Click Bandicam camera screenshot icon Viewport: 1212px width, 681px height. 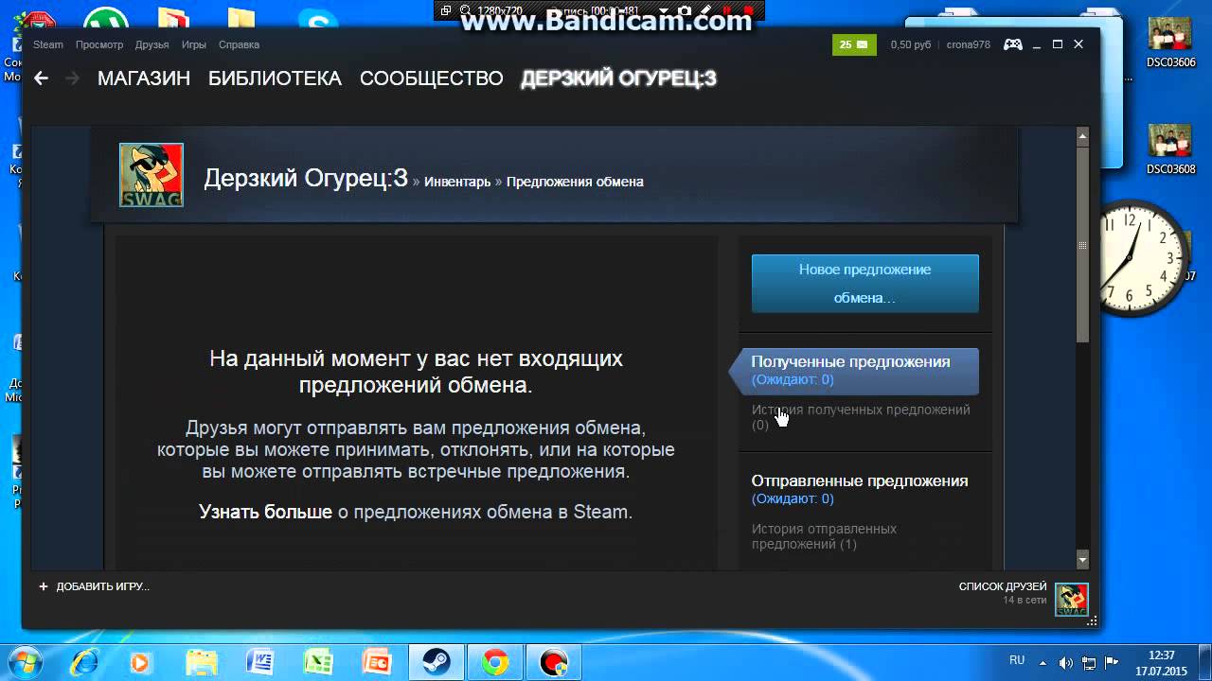coord(685,11)
